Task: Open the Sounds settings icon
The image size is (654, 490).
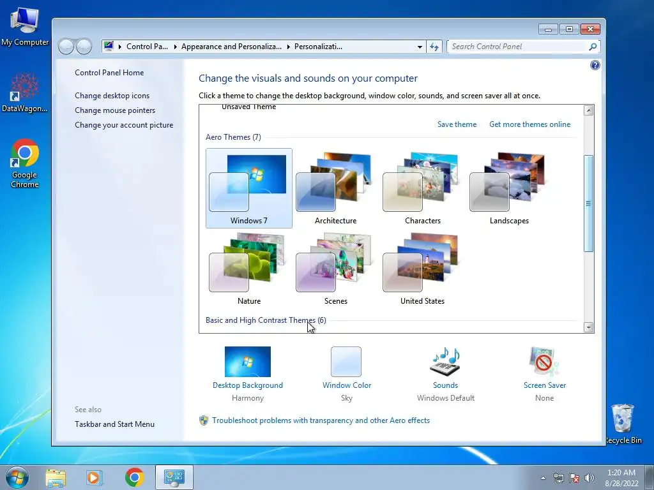Action: [445, 362]
